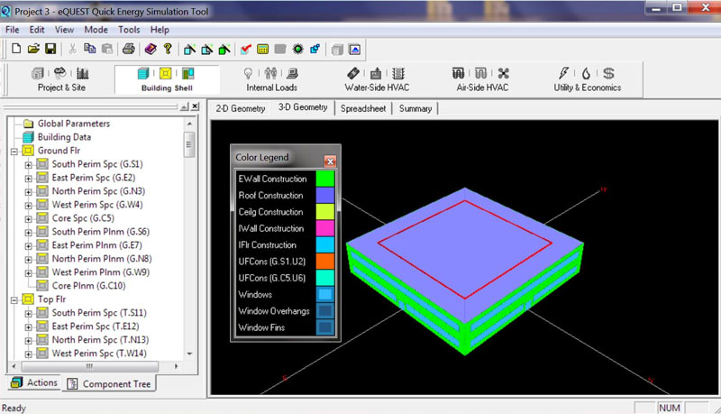Open an existing project with folder icon

[x=33, y=49]
